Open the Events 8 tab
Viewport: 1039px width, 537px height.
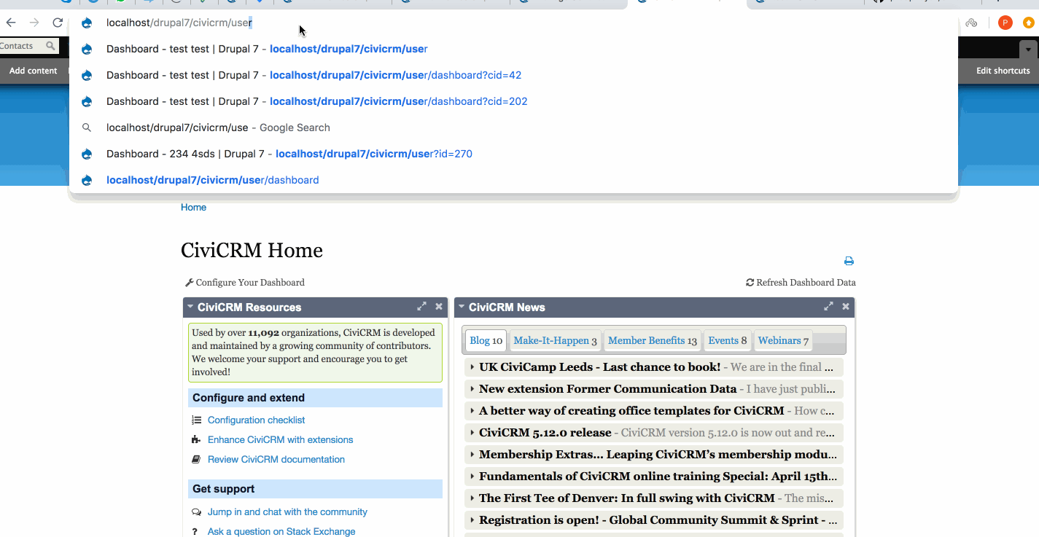click(x=728, y=340)
